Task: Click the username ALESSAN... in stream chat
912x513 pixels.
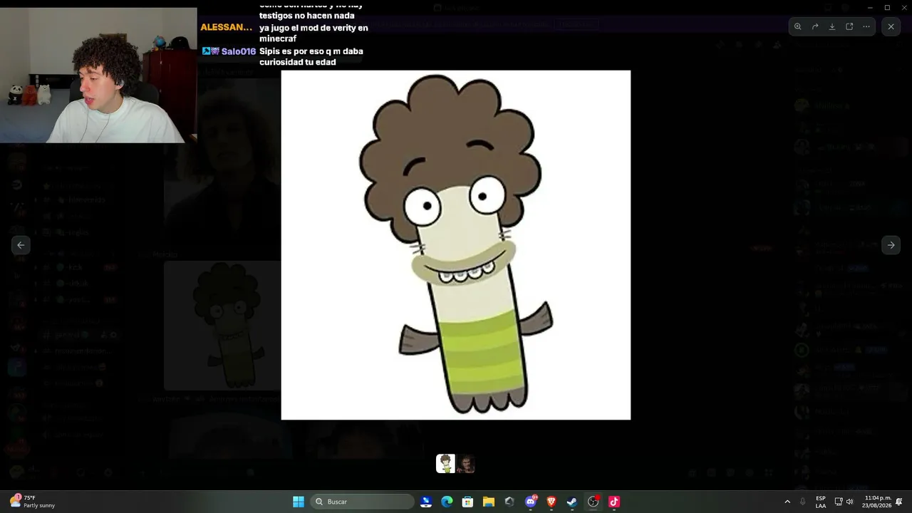Action: coord(226,27)
